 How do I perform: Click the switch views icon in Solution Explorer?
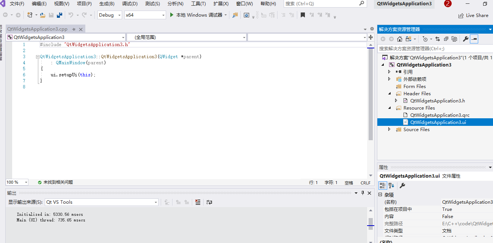point(408,39)
